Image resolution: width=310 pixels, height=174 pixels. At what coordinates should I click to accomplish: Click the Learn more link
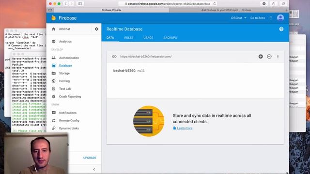coord(185,128)
